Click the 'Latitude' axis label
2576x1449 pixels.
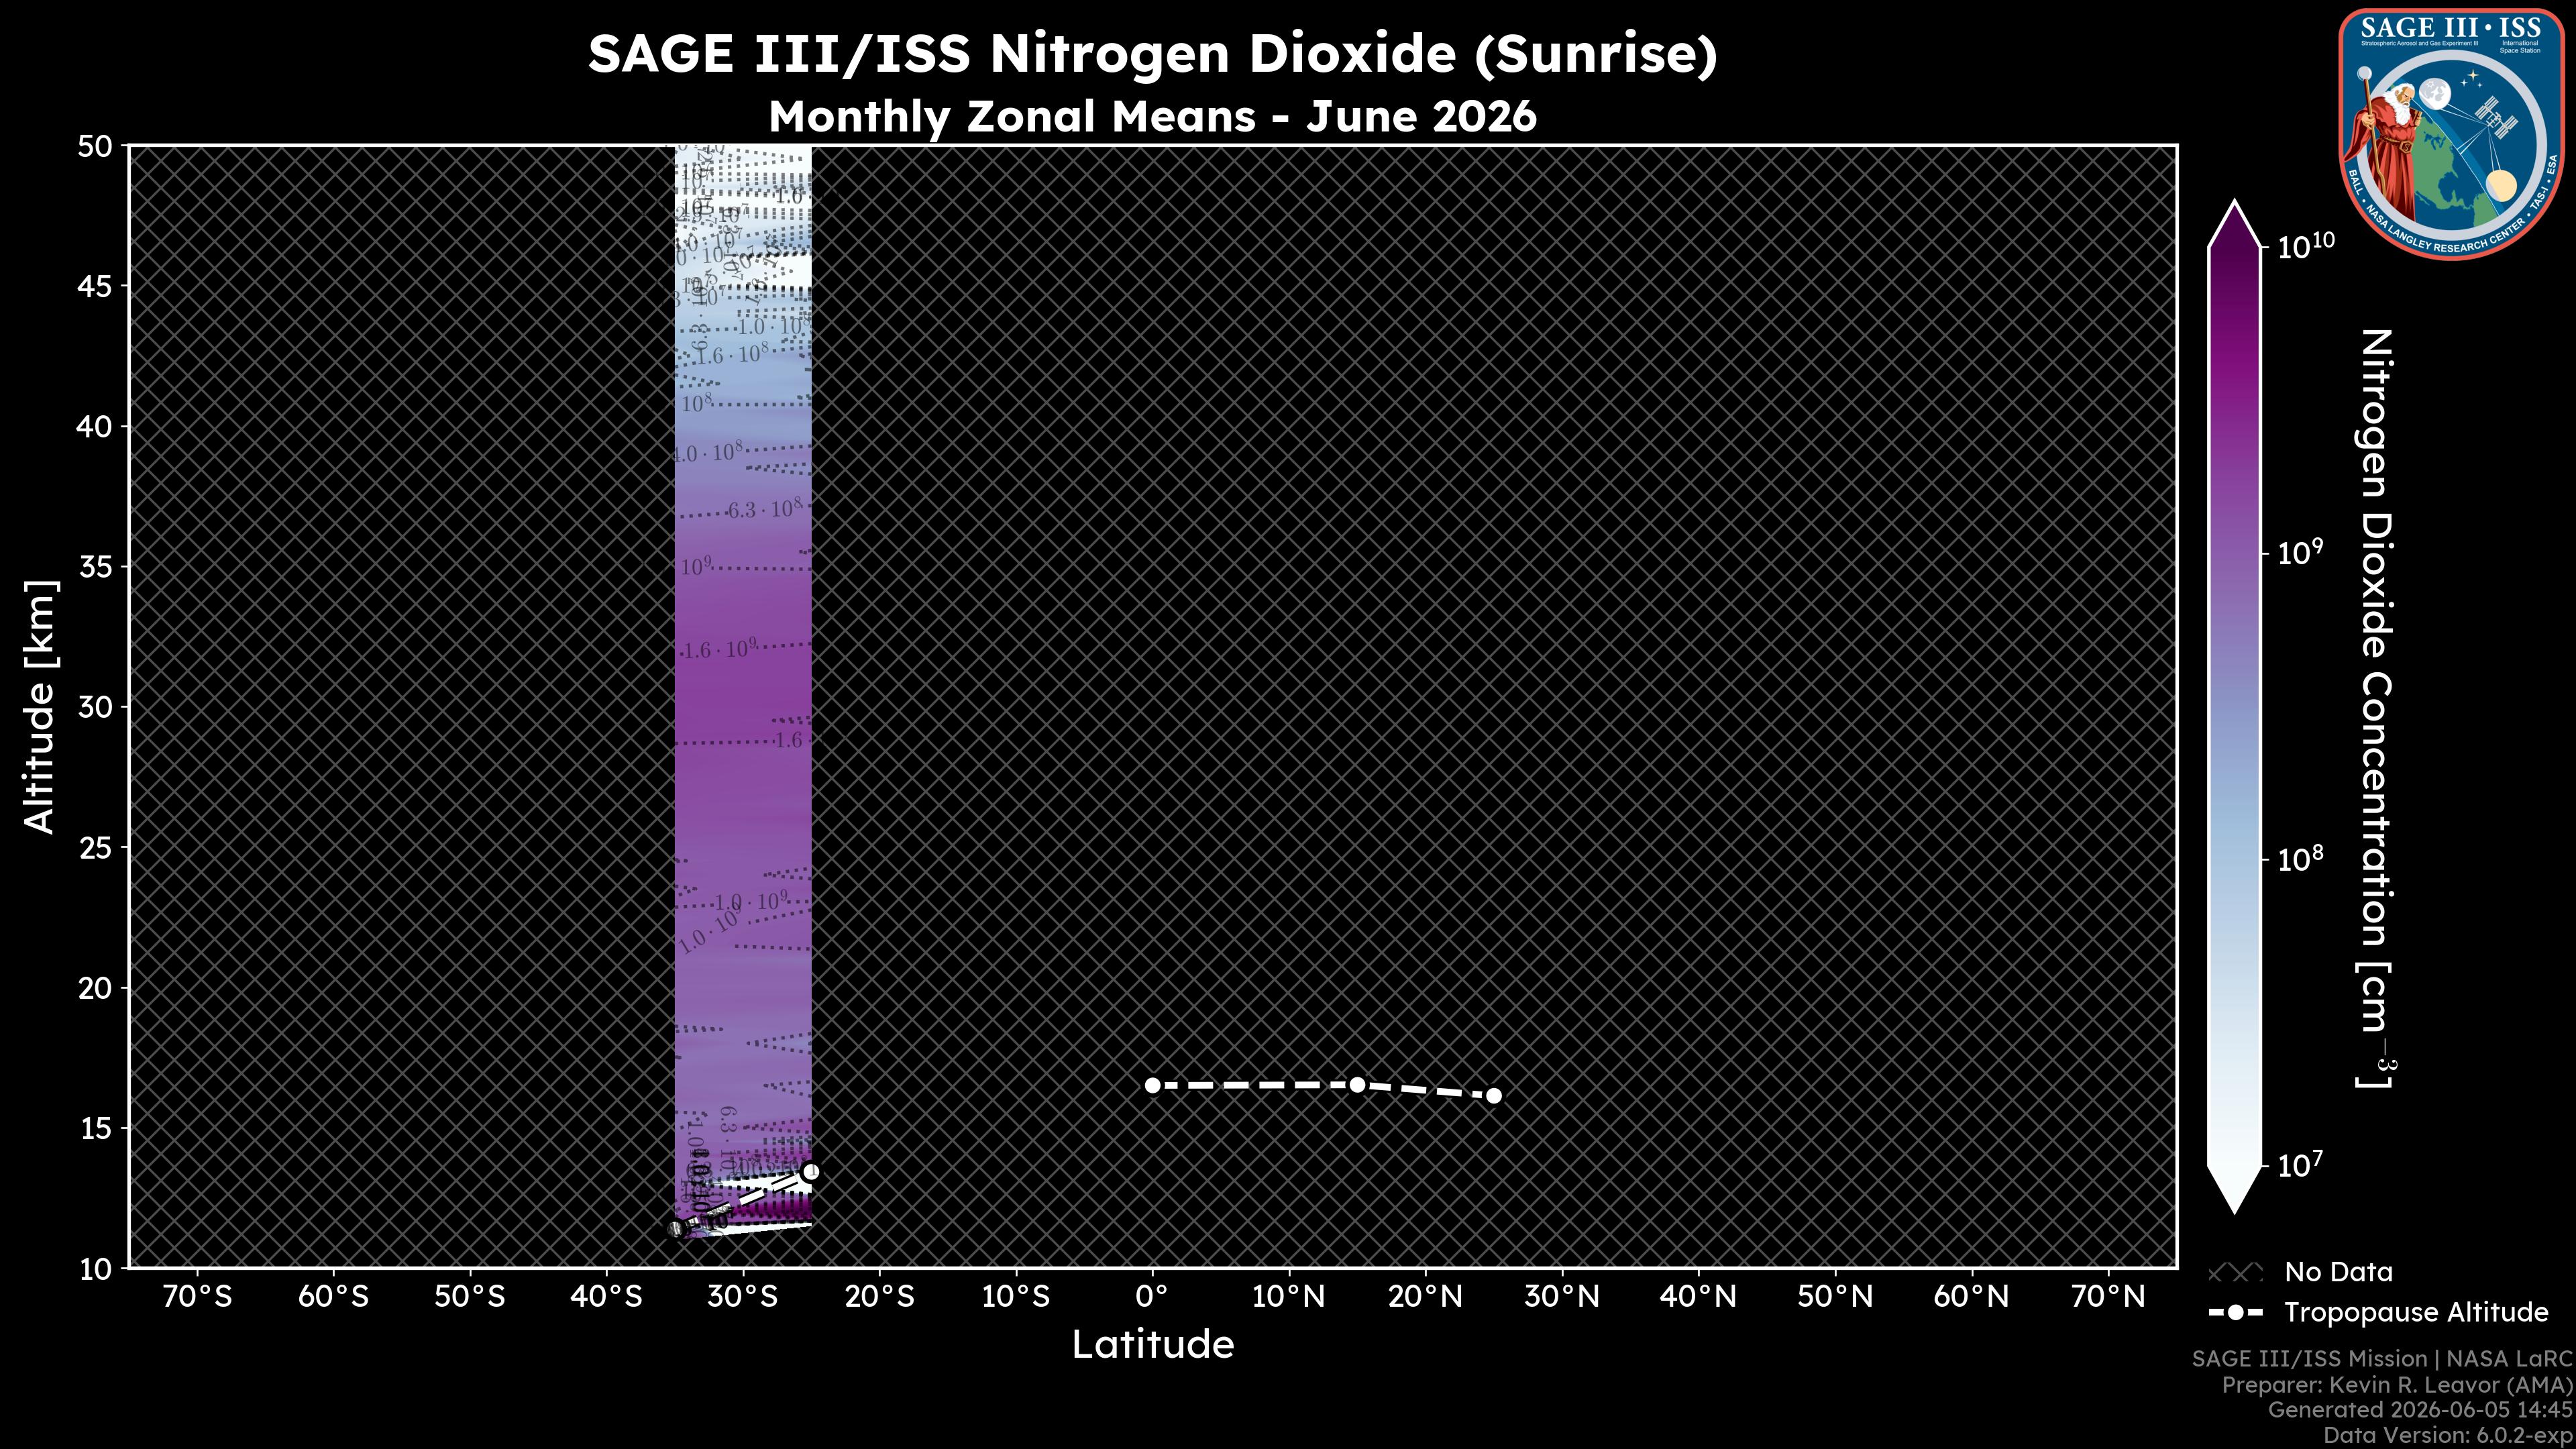tap(1152, 1344)
